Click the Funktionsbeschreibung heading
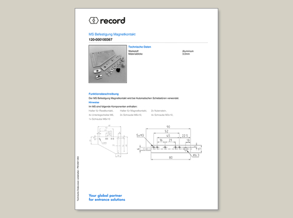 click(103, 94)
